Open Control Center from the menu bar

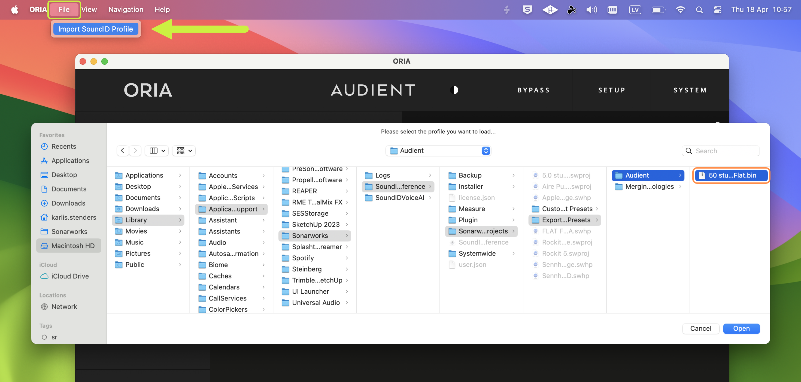pos(718,10)
